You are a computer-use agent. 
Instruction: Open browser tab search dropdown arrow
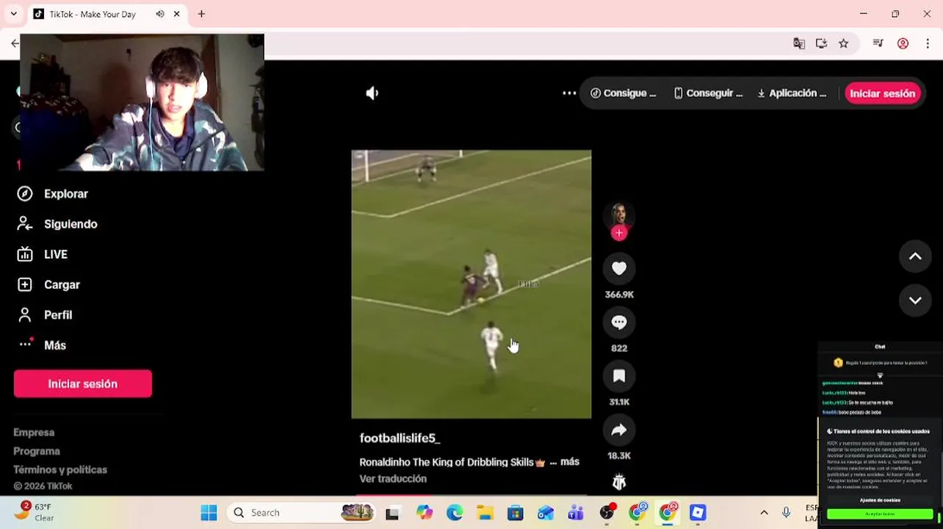(13, 14)
